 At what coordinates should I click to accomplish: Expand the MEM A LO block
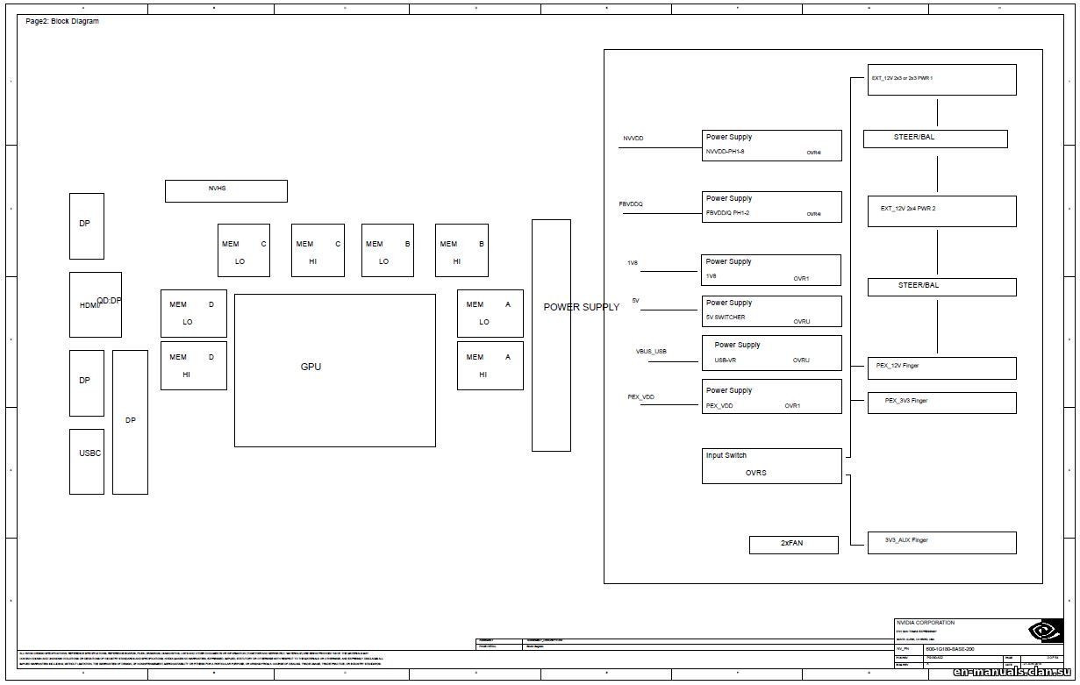[490, 312]
